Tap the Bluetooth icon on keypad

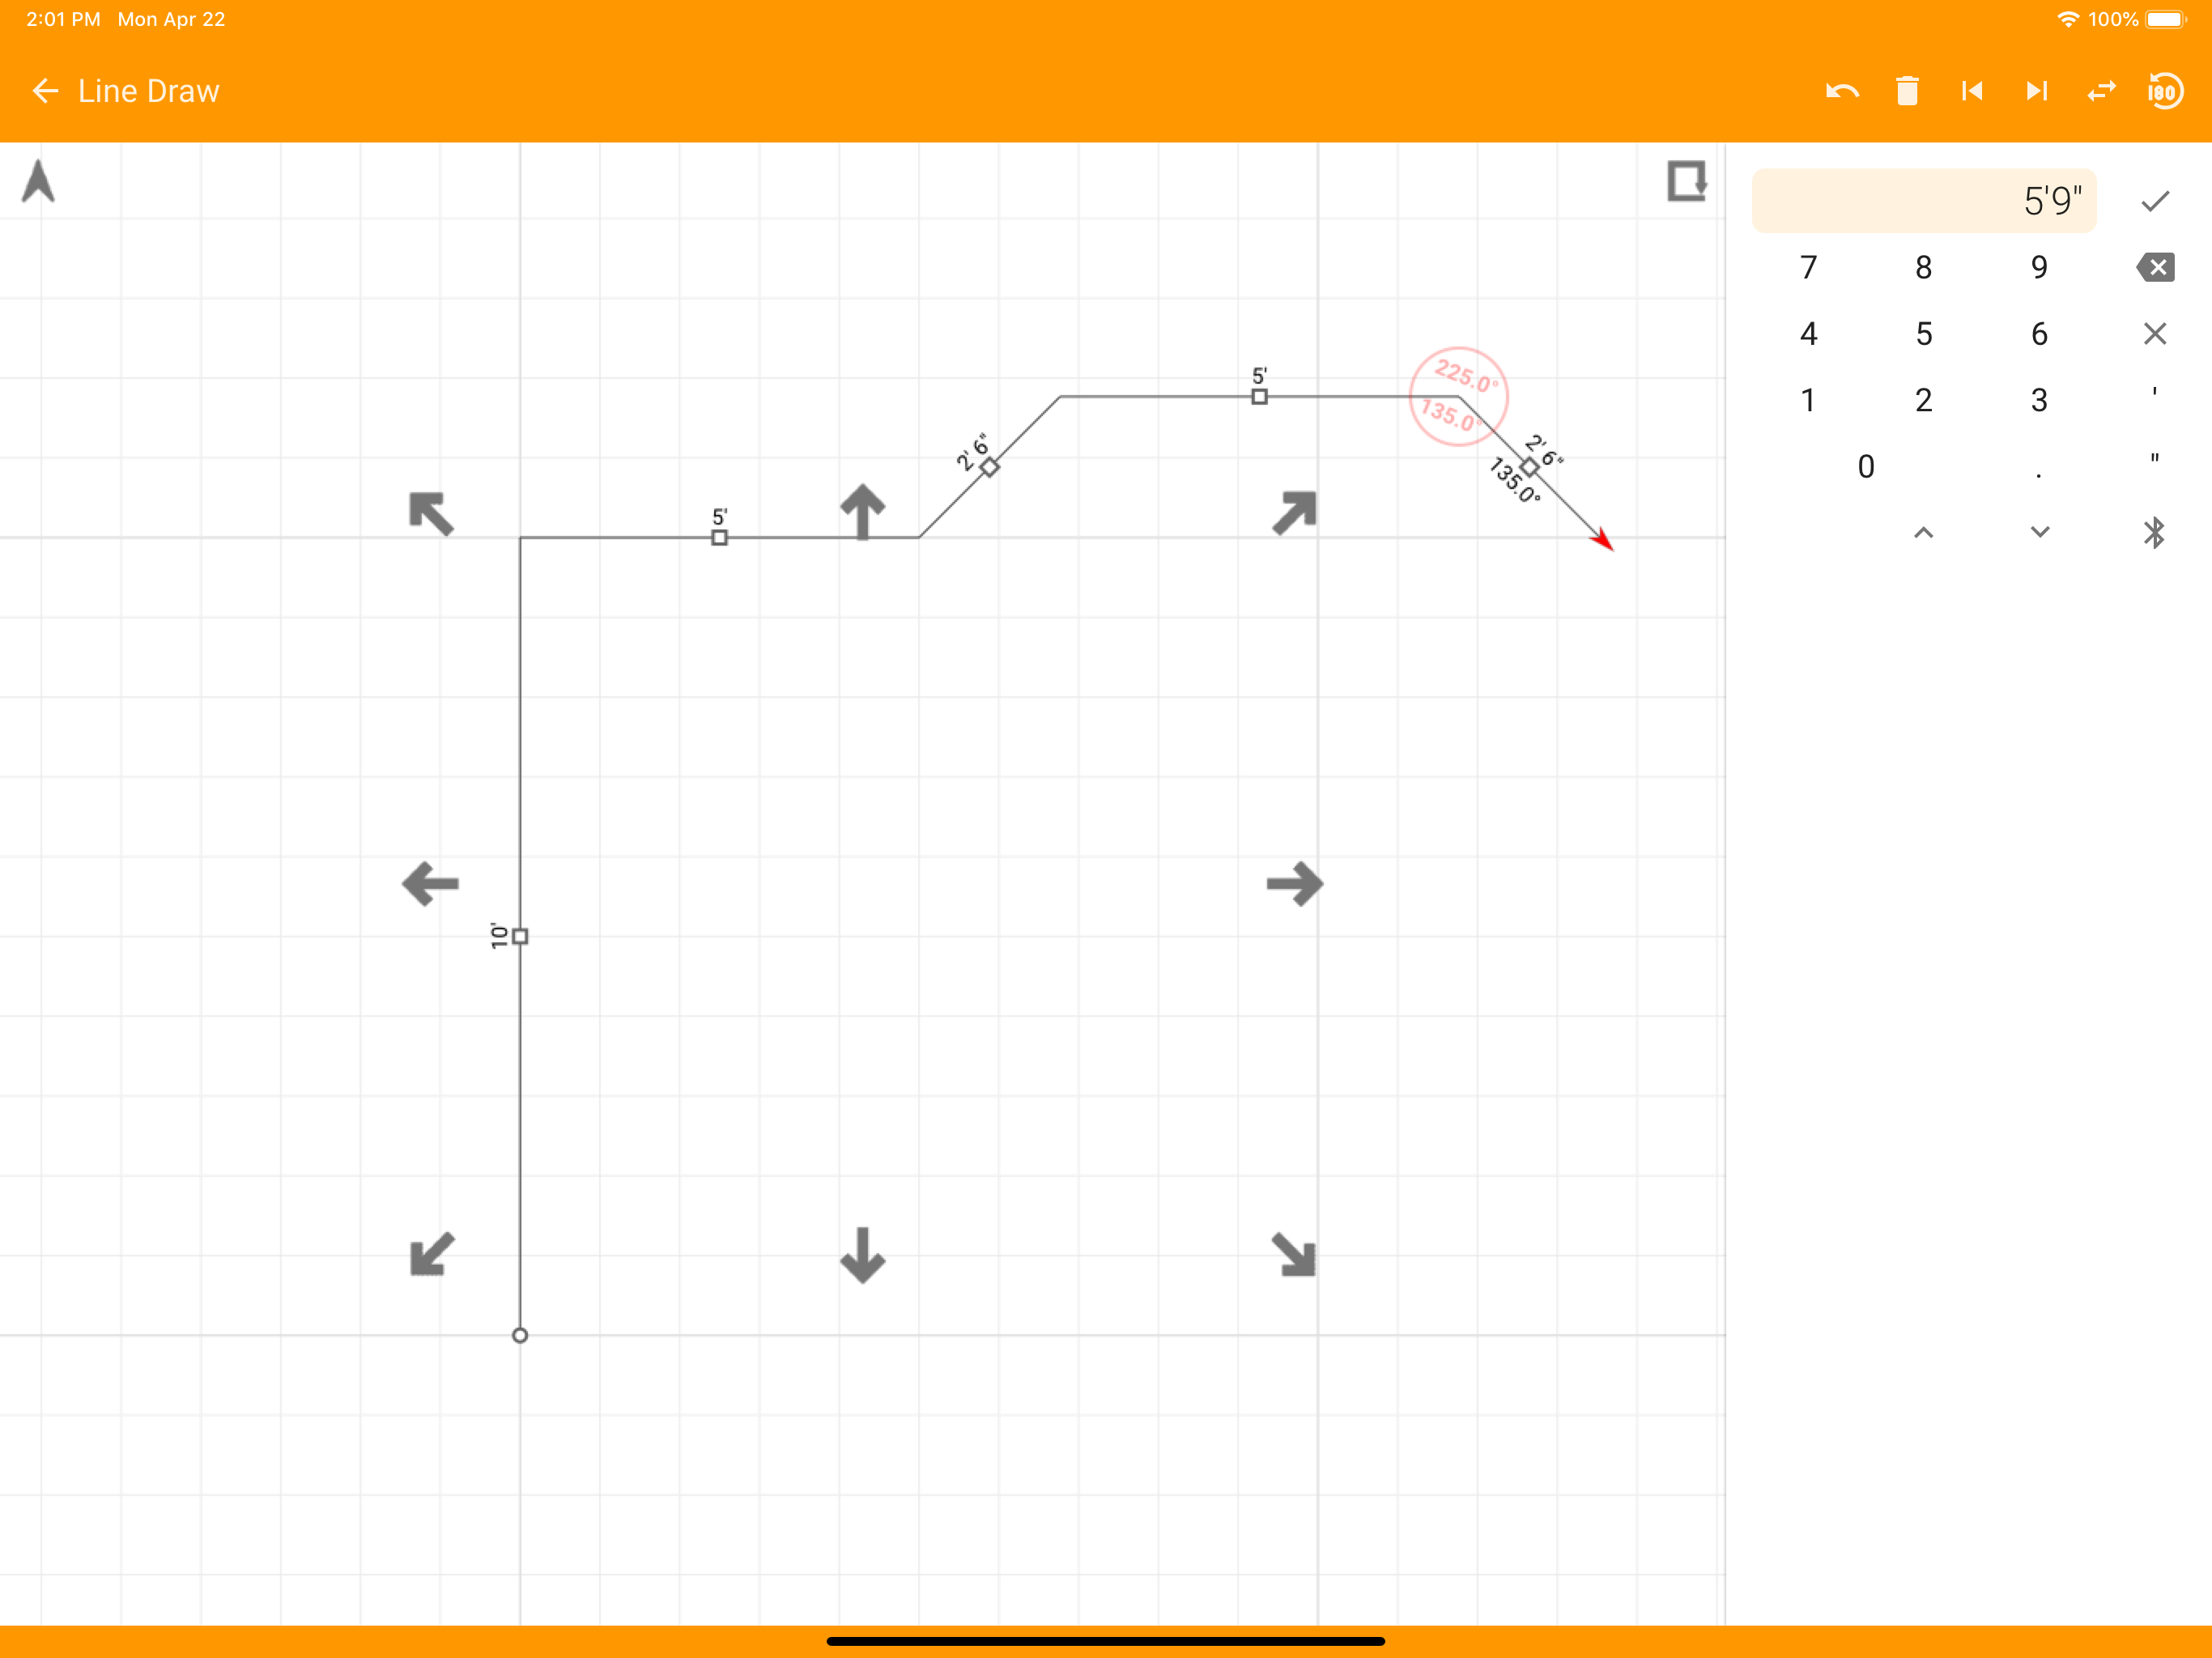click(2154, 532)
